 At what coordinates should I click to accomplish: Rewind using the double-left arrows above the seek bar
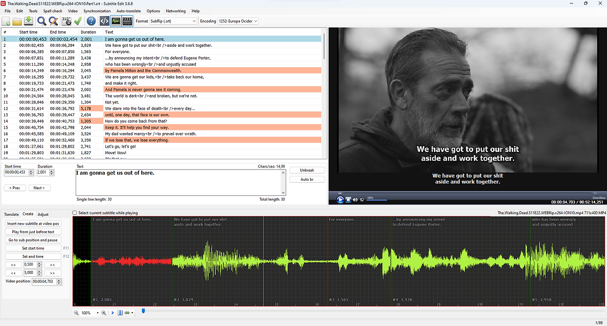point(340,193)
